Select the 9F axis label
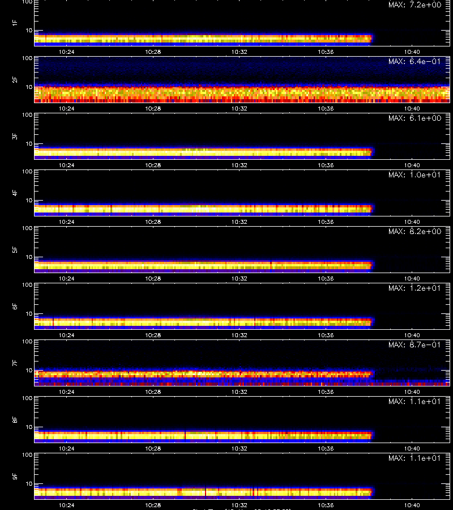The width and height of the screenshot is (453, 510). [15, 476]
